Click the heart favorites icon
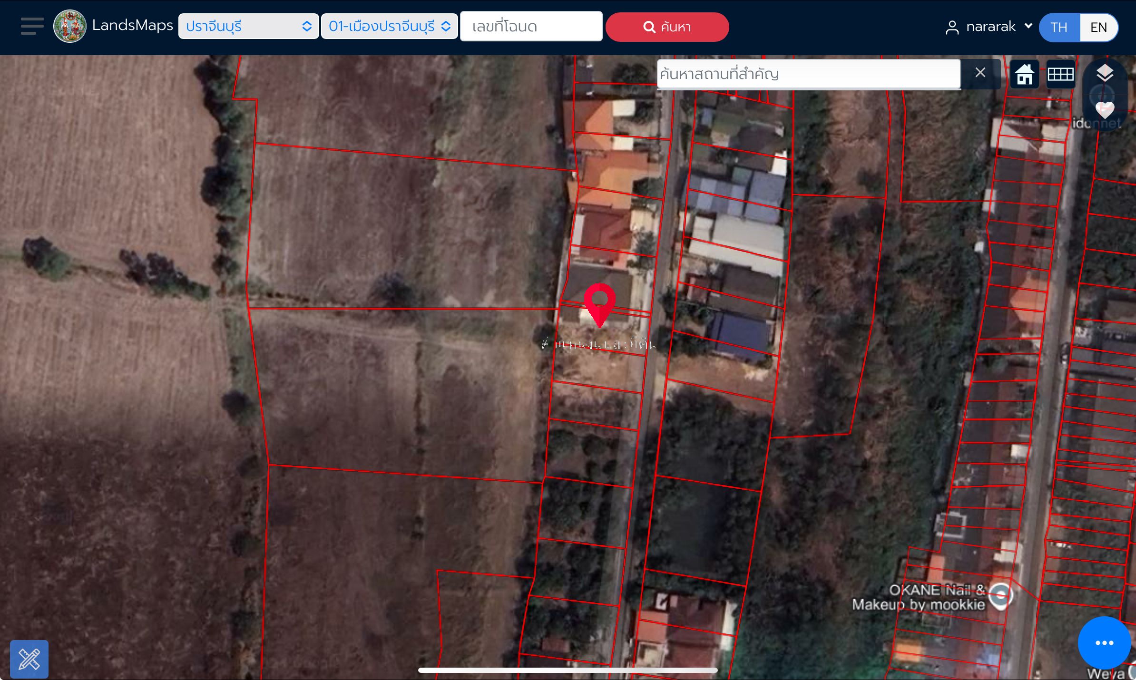The image size is (1136, 680). click(x=1105, y=110)
